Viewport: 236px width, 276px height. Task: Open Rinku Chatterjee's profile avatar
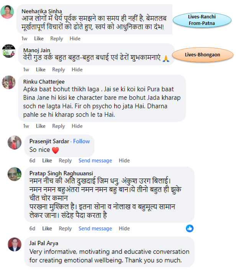(x=8, y=82)
